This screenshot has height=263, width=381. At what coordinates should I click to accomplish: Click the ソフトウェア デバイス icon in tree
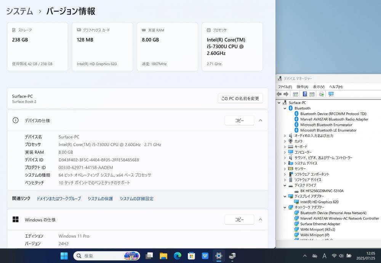tap(291, 180)
